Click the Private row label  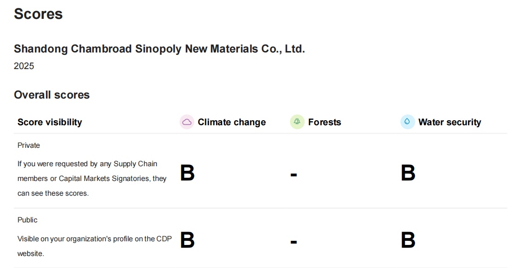tap(29, 145)
